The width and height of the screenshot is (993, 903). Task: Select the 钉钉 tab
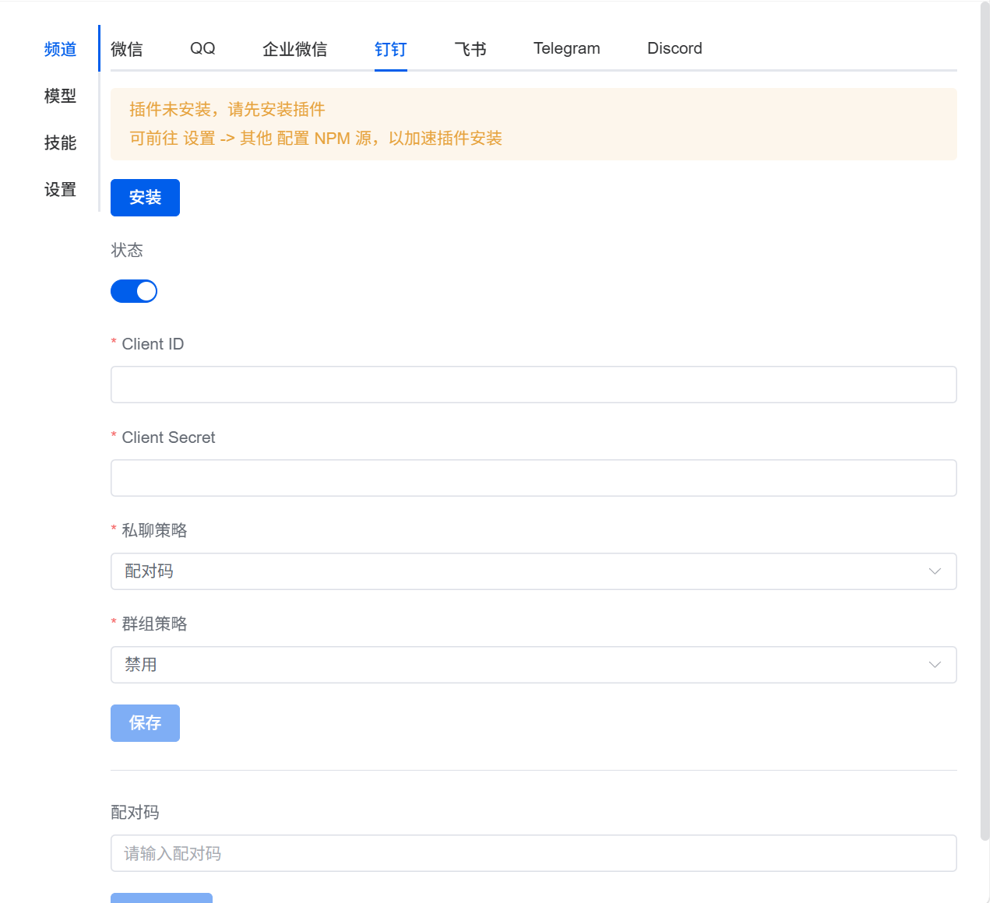click(390, 49)
